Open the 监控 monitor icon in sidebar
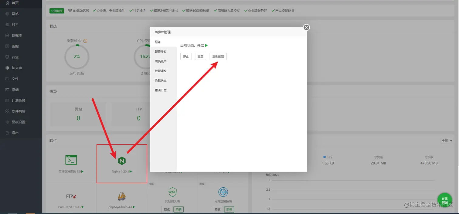 (x=8, y=46)
